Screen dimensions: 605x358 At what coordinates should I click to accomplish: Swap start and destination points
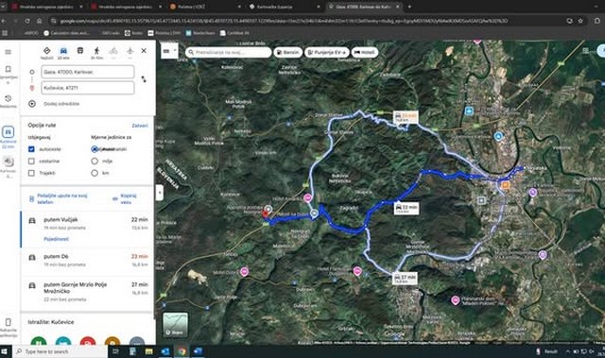click(x=144, y=79)
